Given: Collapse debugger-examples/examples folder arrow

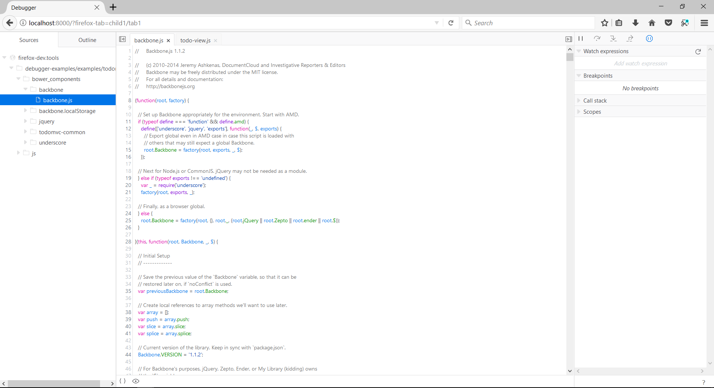Looking at the screenshot, I should pyautogui.click(x=12, y=68).
